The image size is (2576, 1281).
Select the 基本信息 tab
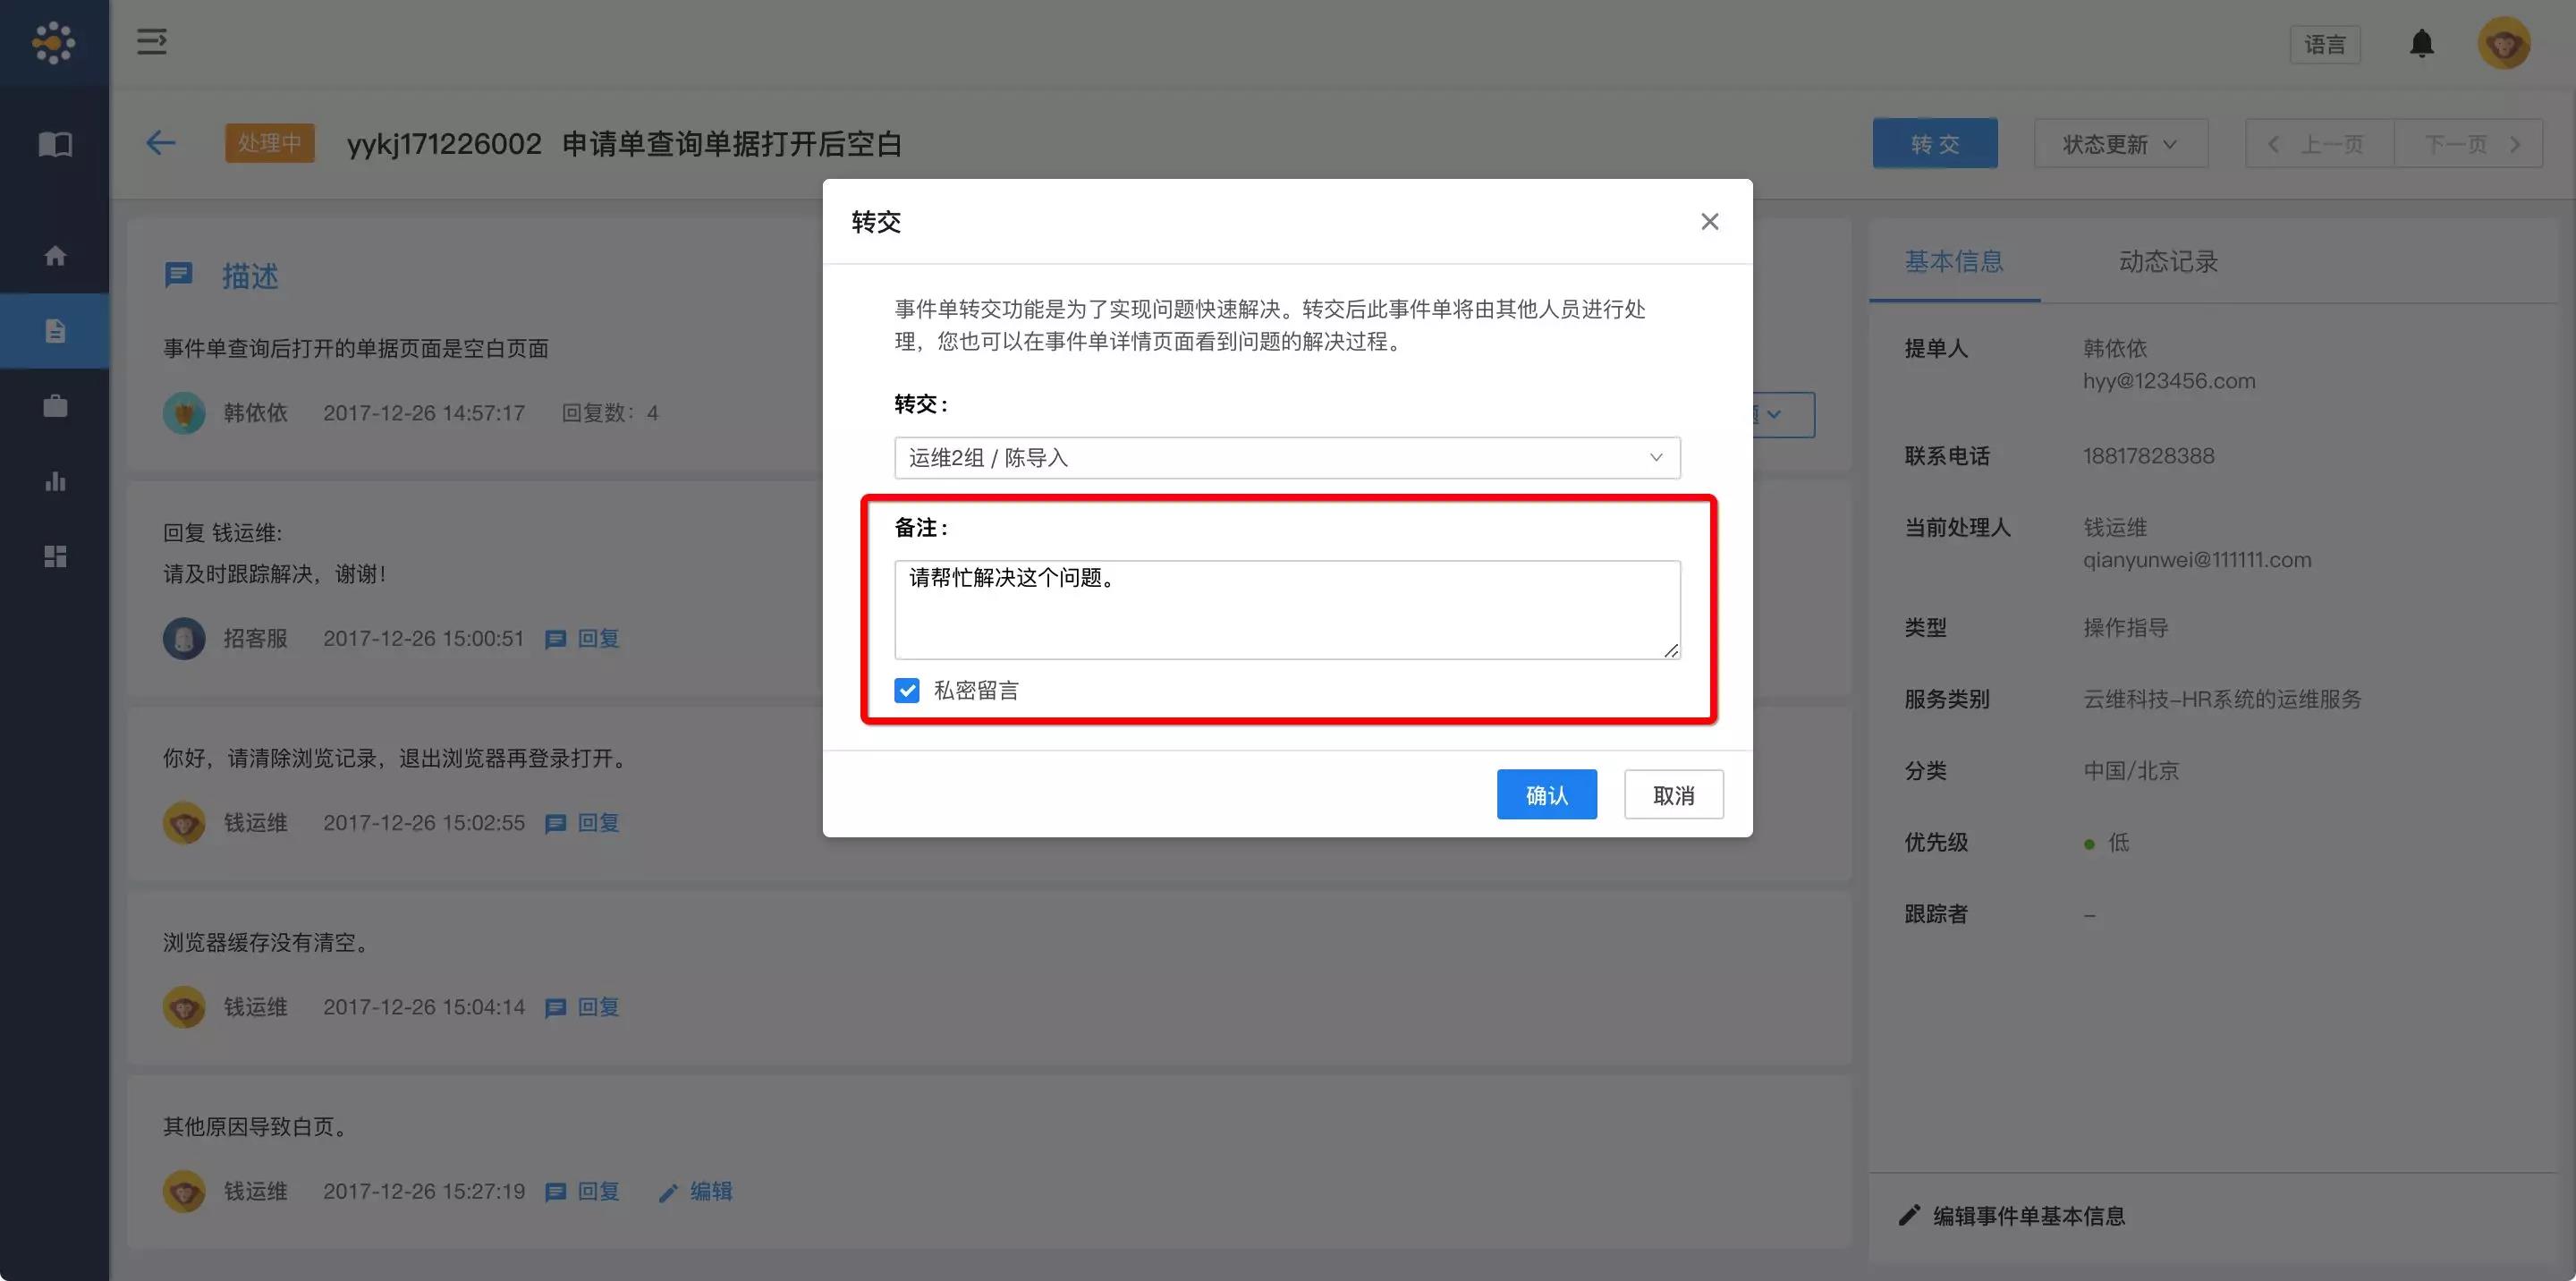click(x=1954, y=262)
